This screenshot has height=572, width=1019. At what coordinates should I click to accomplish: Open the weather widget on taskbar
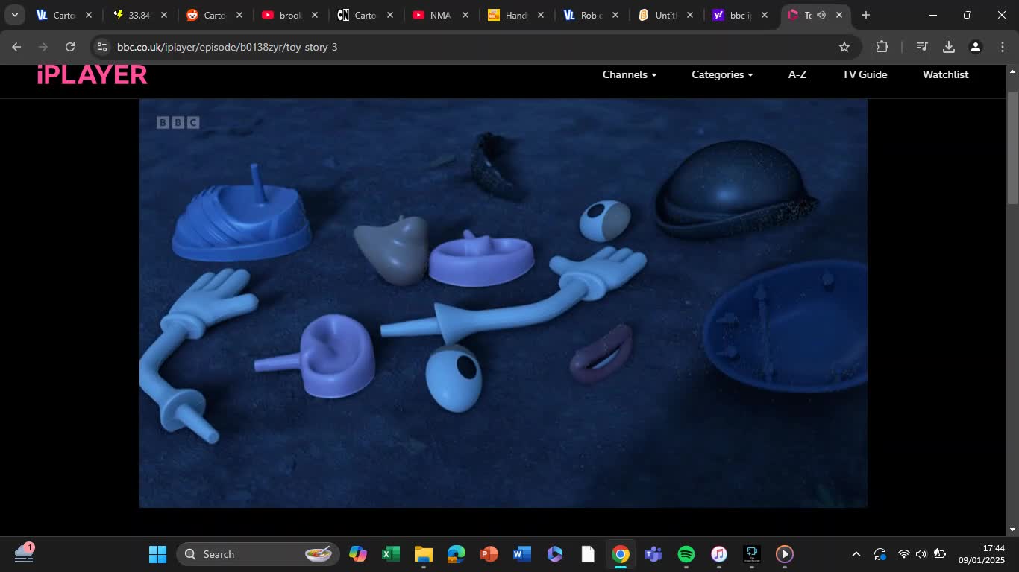(x=24, y=553)
